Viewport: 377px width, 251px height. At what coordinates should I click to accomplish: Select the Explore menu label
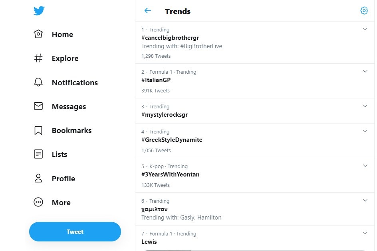(x=65, y=58)
